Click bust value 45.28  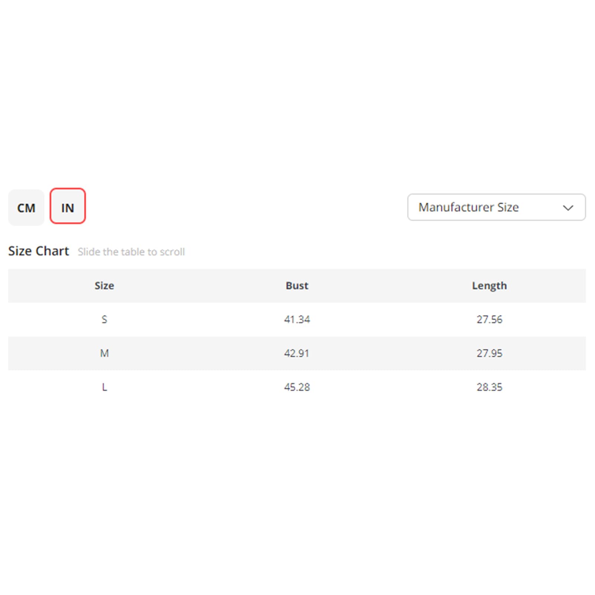click(x=297, y=387)
